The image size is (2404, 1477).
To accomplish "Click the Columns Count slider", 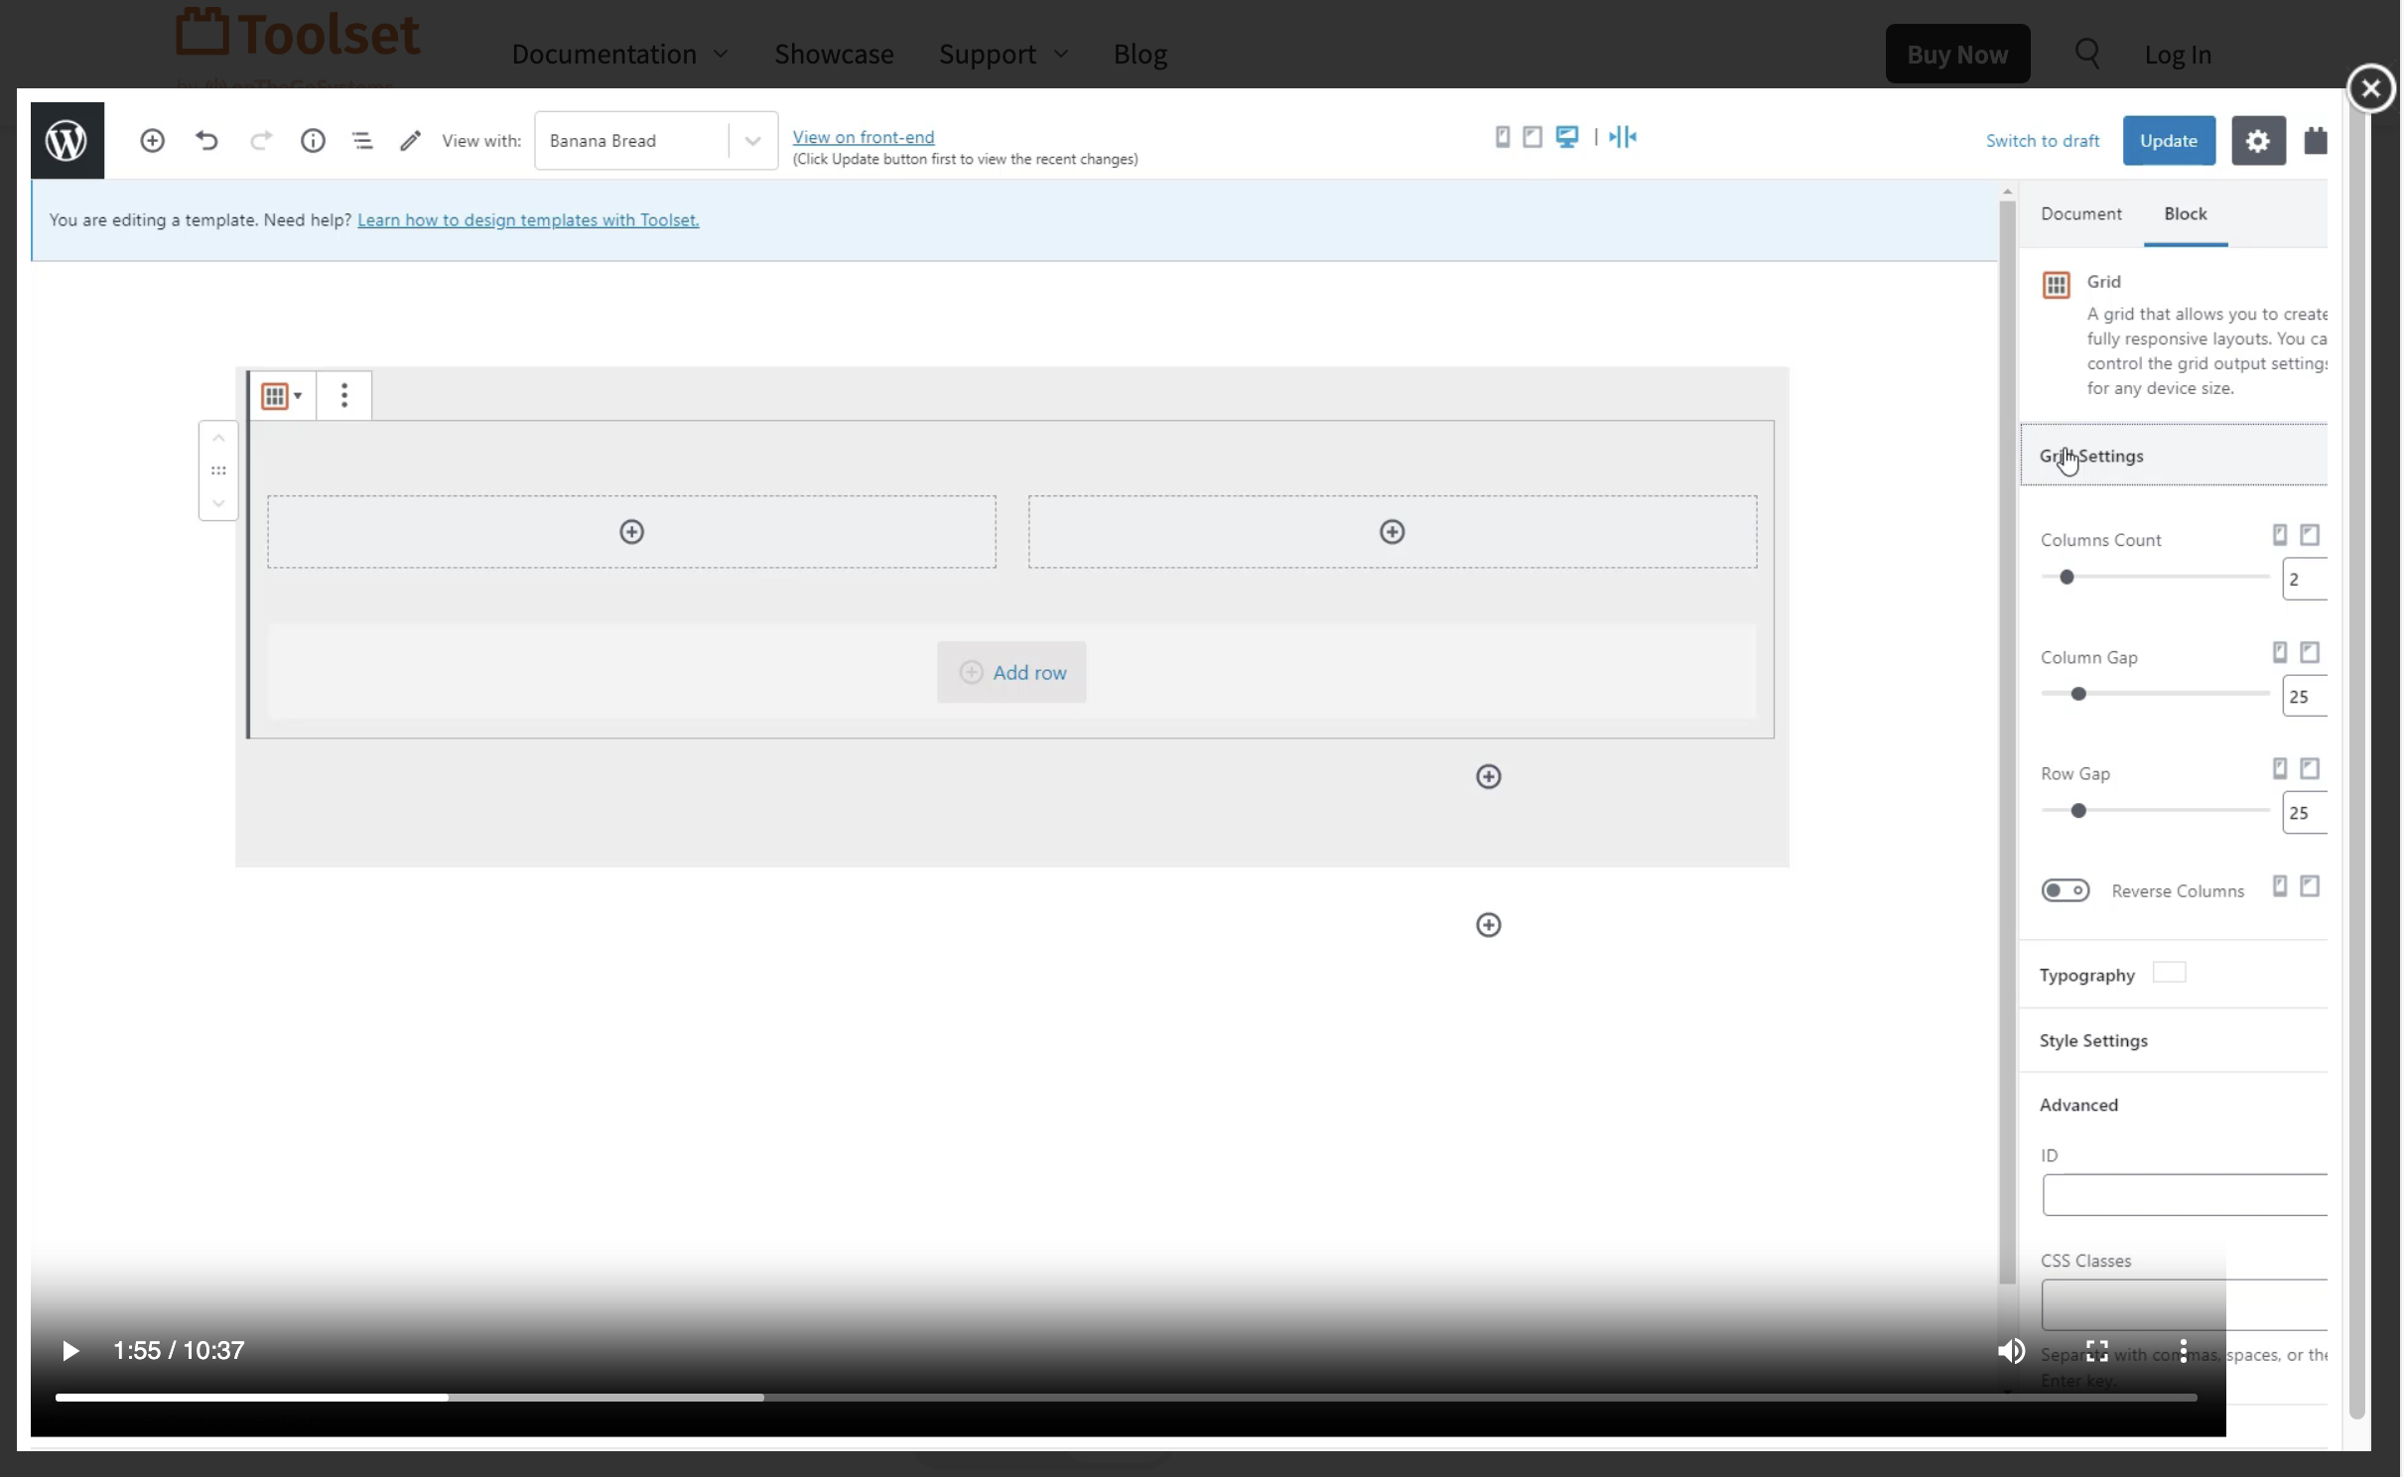I will click(x=2155, y=577).
